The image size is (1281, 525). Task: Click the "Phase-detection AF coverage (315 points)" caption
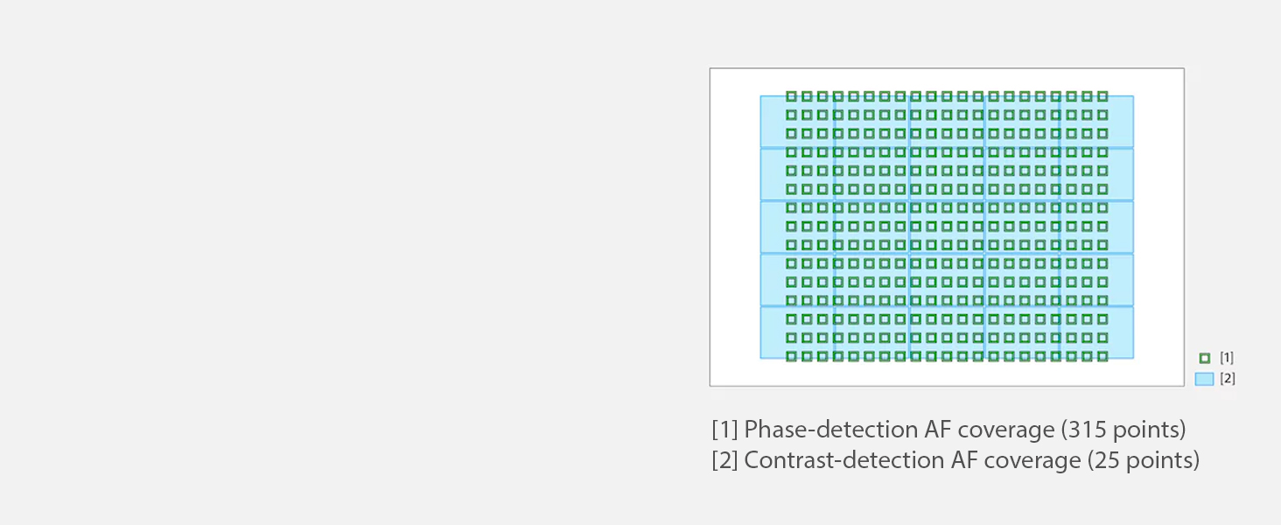948,430
